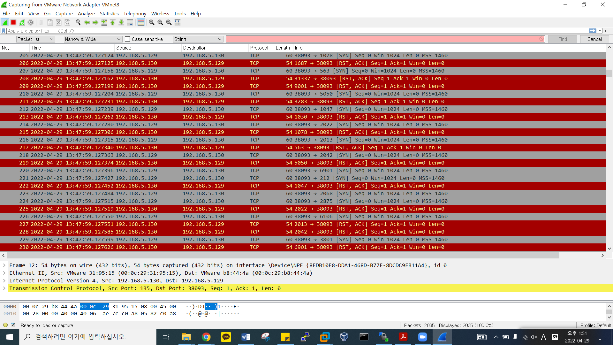
Task: Enable the Case sensitive checkbox
Action: tap(127, 39)
